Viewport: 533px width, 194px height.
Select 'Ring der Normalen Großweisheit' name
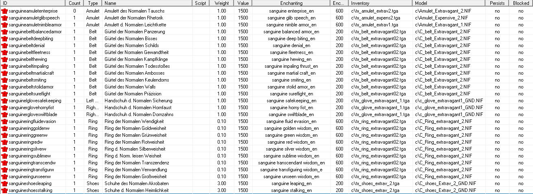pyautogui.click(x=135, y=177)
